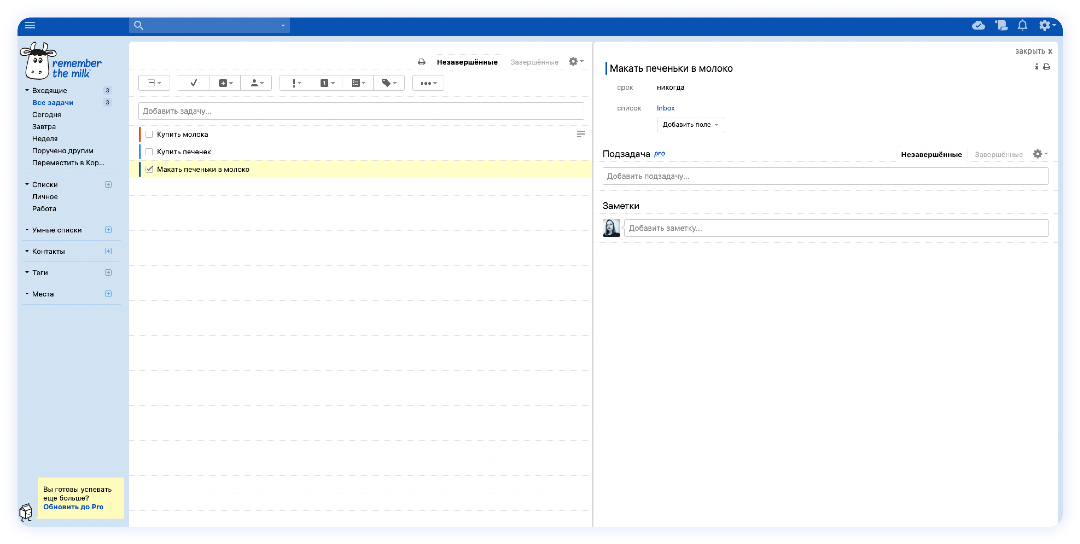Viewport: 1080px width, 544px height.
Task: Collapse the Списки sidebar section
Action: [27, 185]
